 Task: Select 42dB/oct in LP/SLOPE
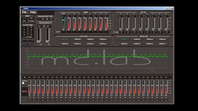pos(90,44)
